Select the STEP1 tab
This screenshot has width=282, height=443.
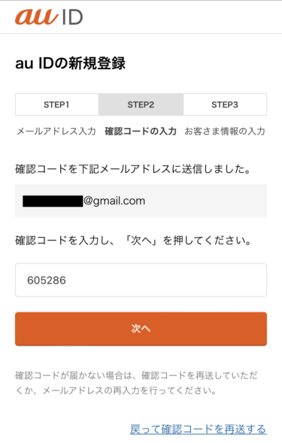57,105
